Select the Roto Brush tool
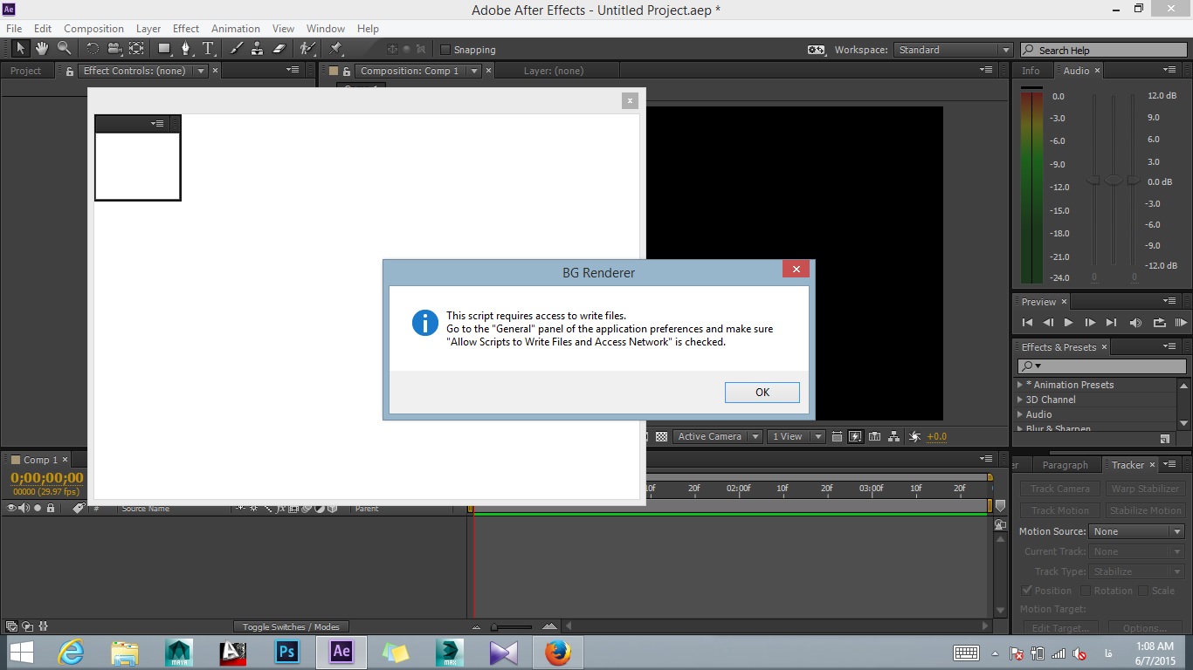The width and height of the screenshot is (1193, 670). pos(307,49)
